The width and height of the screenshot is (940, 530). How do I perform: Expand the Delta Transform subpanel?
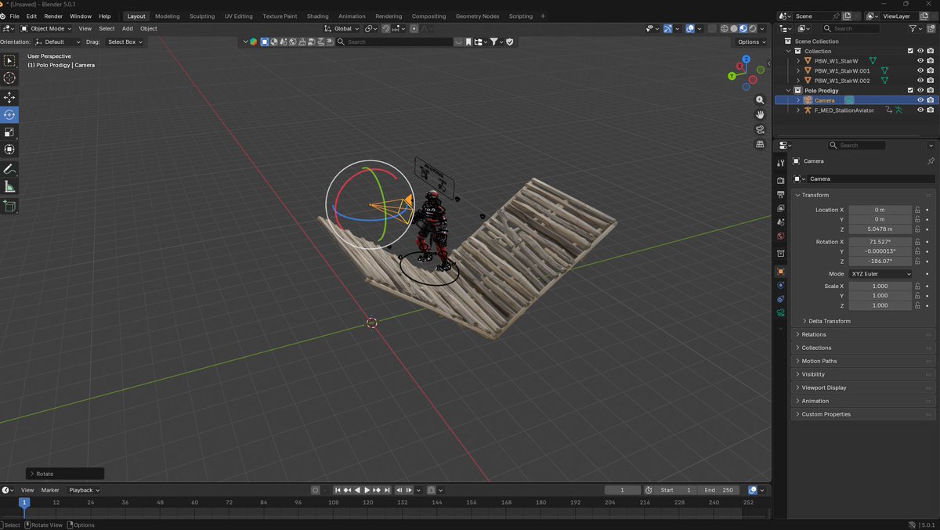829,321
